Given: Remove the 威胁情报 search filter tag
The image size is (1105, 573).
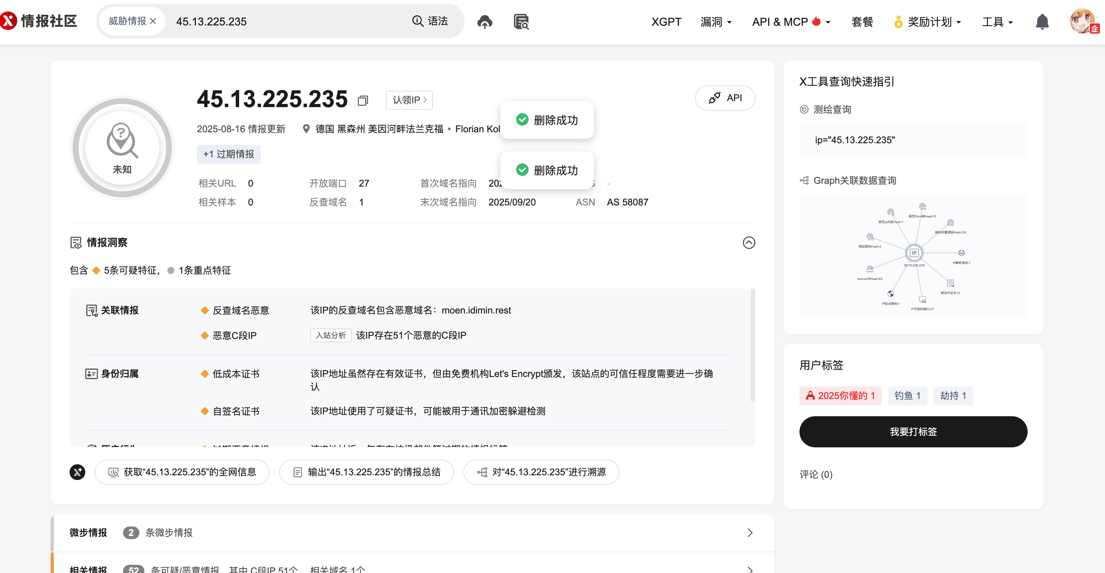Looking at the screenshot, I should 153,21.
